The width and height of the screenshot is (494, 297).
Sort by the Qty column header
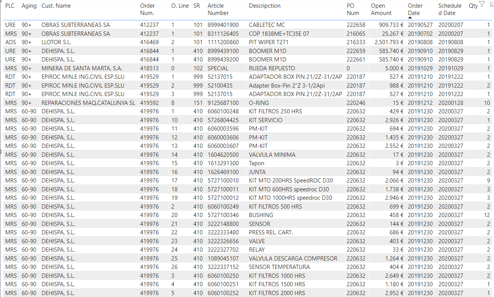tap(473, 6)
